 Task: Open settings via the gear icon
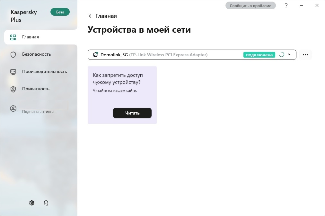(32, 203)
